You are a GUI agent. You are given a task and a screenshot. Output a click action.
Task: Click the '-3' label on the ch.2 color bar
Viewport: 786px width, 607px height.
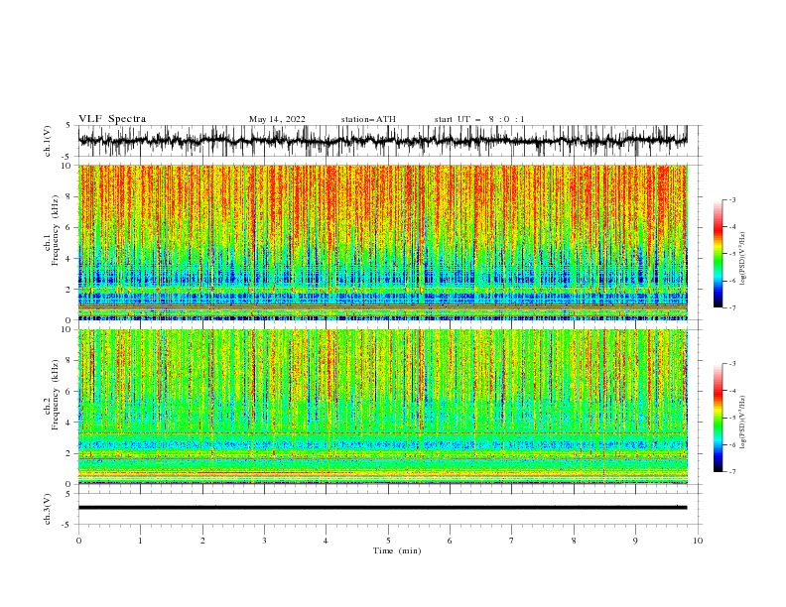pyautogui.click(x=731, y=364)
